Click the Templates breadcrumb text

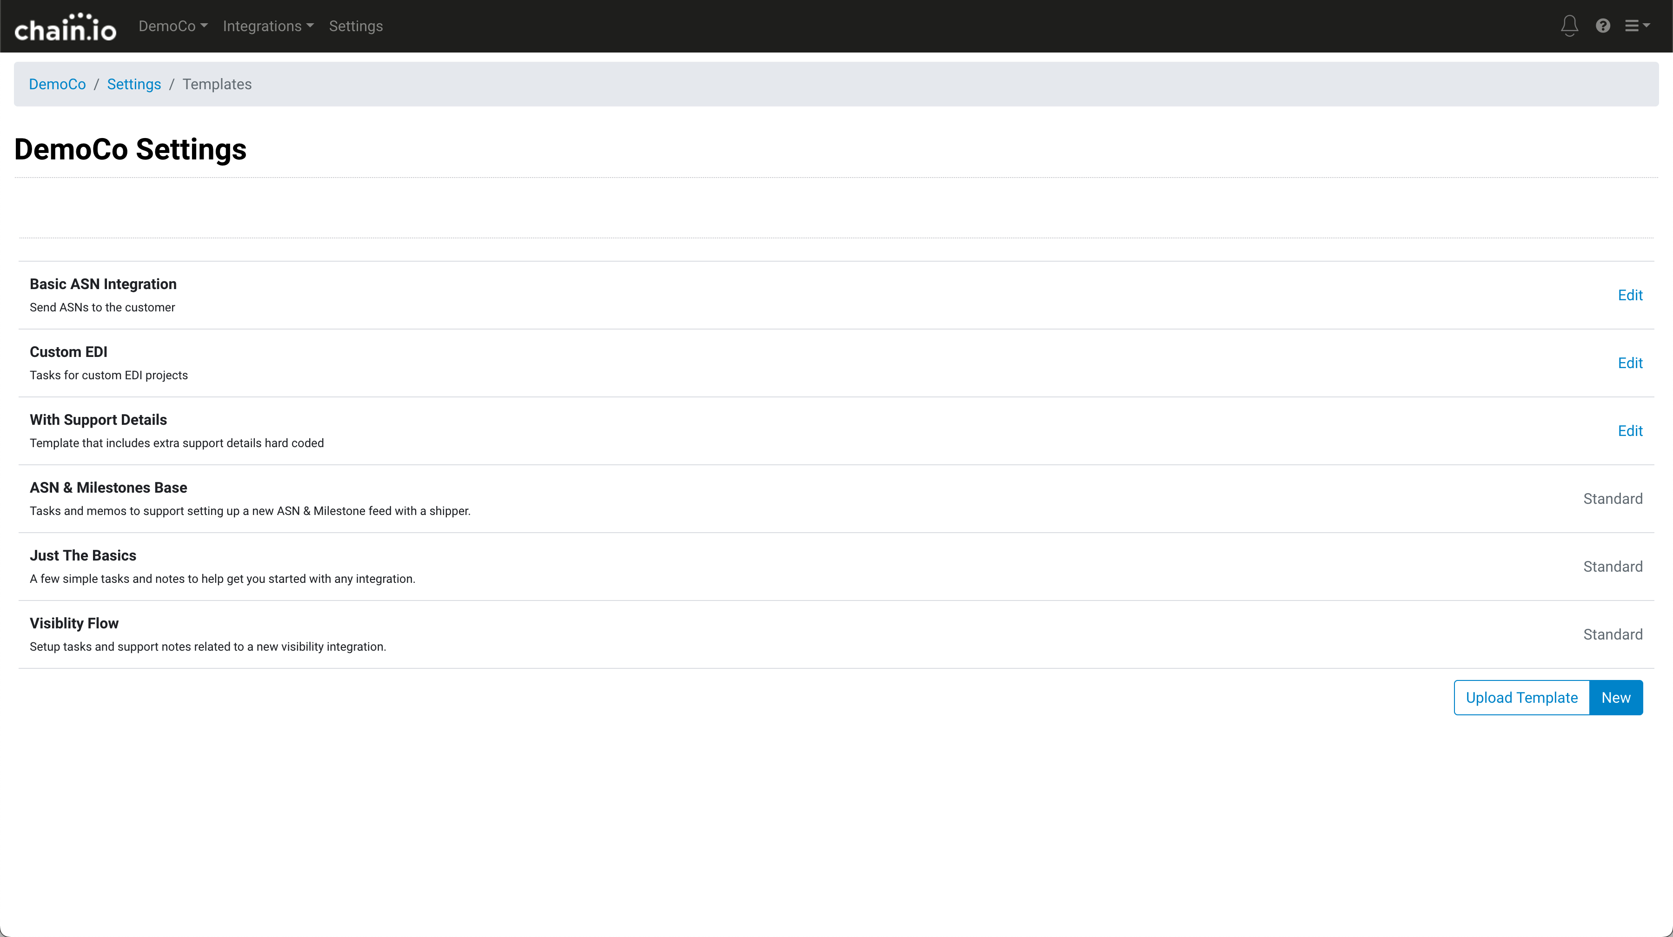217,85
